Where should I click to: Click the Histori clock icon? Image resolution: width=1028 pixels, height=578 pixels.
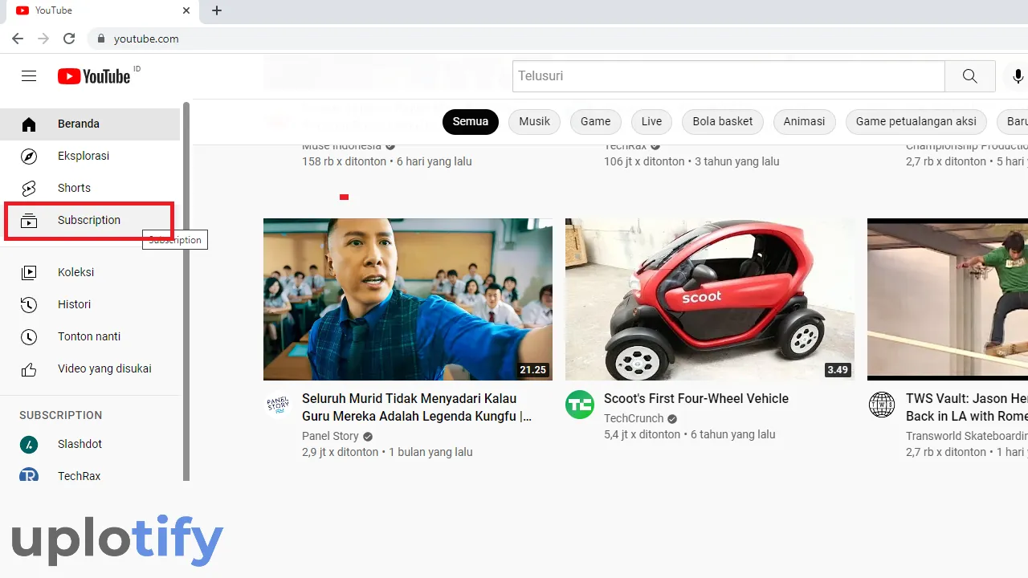tap(29, 304)
